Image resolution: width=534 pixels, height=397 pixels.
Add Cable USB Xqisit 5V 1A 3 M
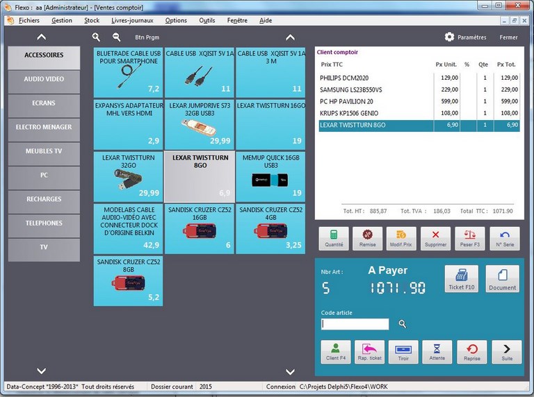click(x=270, y=72)
